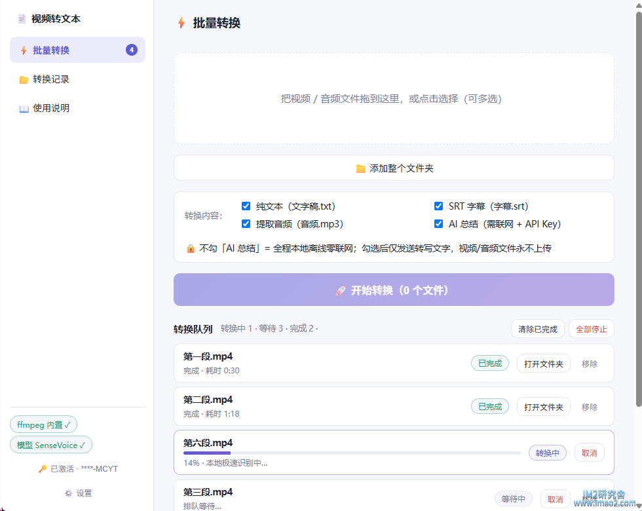Open the 批量转换 sidebar page

[x=77, y=50]
